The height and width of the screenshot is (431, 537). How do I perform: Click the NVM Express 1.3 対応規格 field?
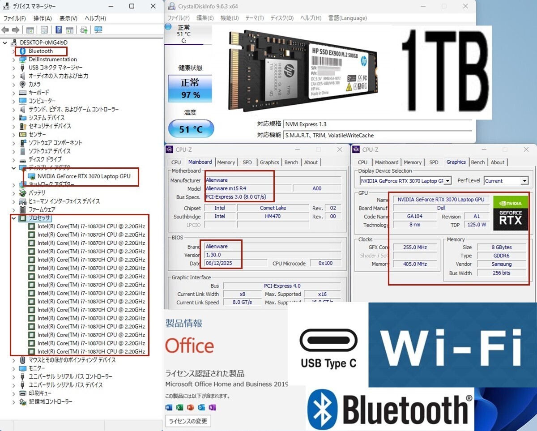click(378, 124)
